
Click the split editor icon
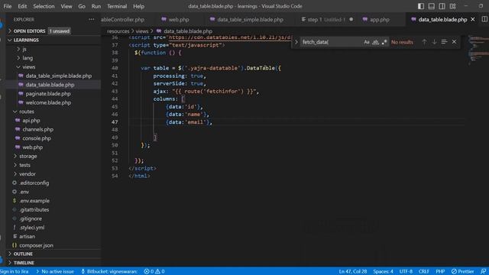click(x=484, y=19)
